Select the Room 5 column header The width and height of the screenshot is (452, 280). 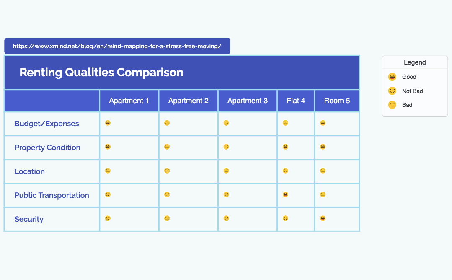pyautogui.click(x=337, y=101)
